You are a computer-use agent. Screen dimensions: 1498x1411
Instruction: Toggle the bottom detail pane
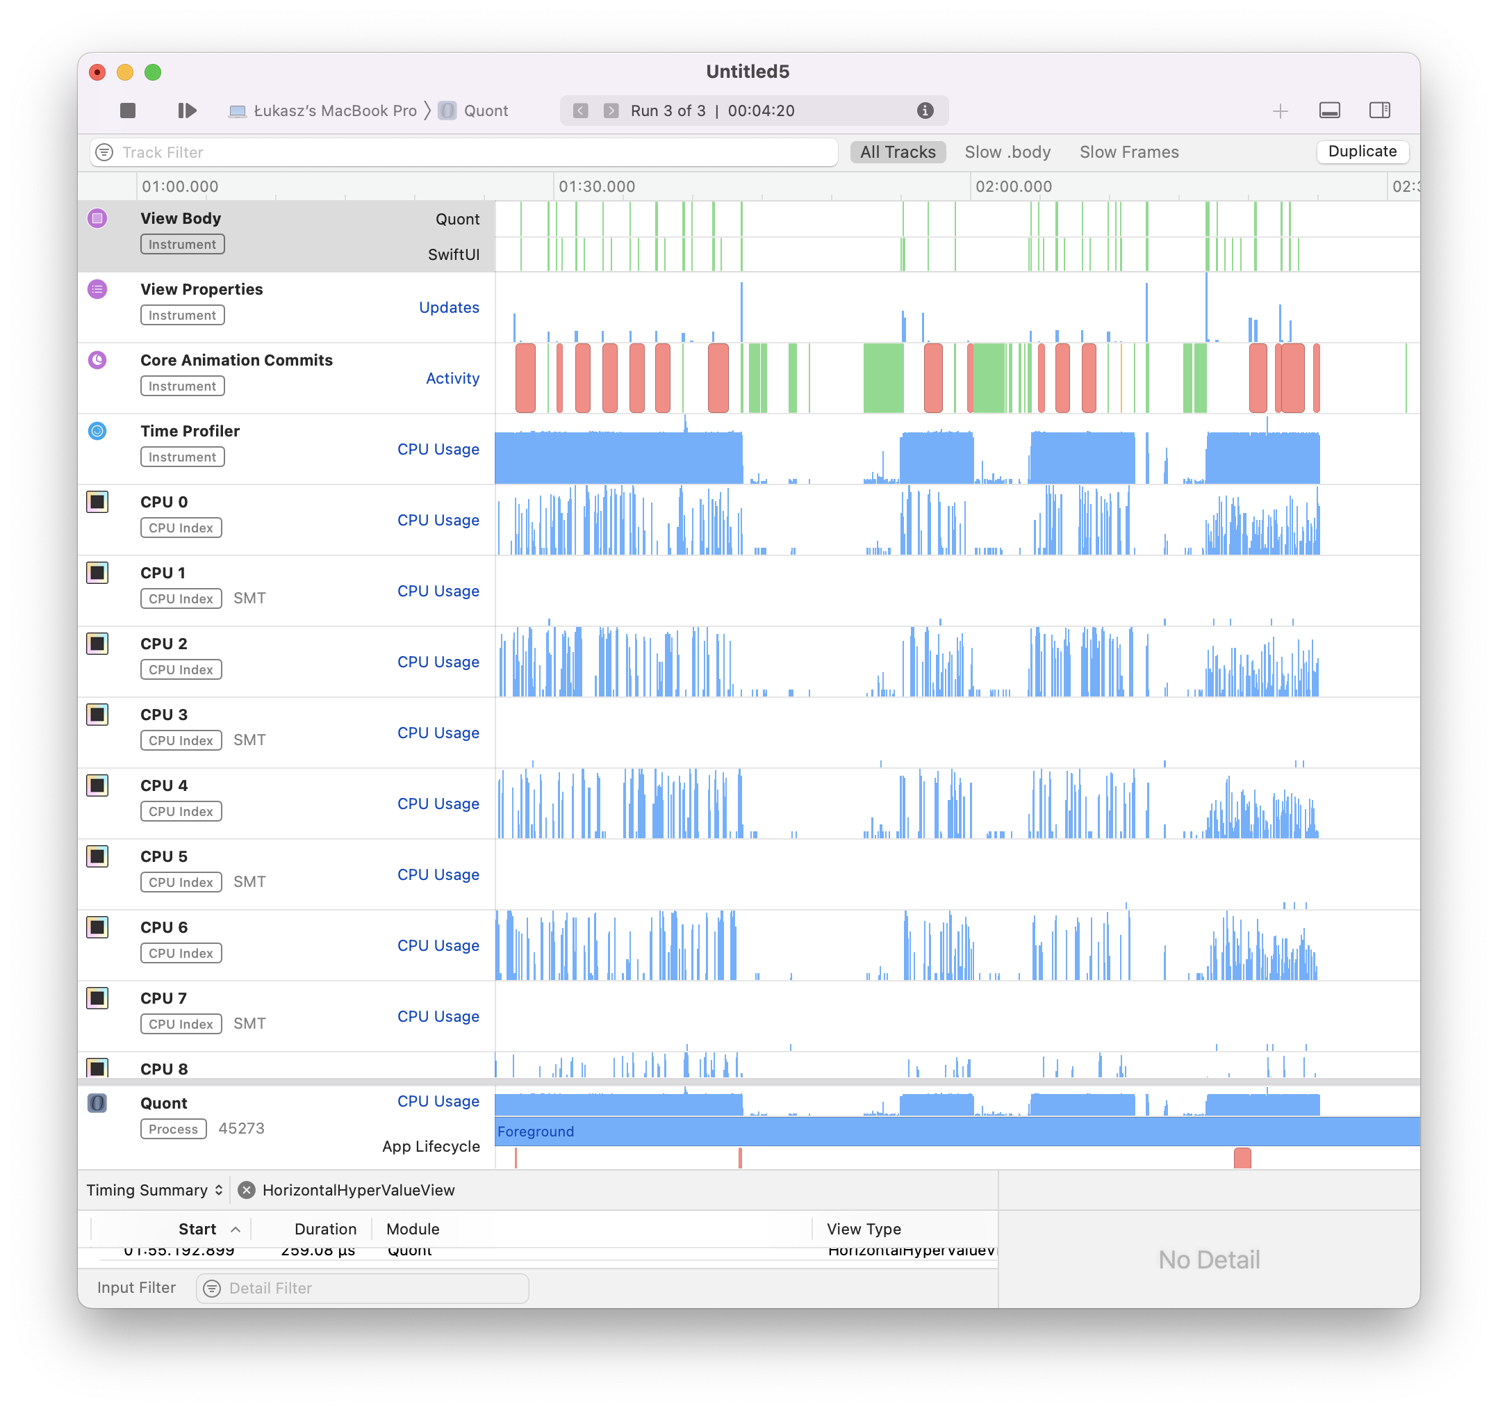click(x=1329, y=111)
